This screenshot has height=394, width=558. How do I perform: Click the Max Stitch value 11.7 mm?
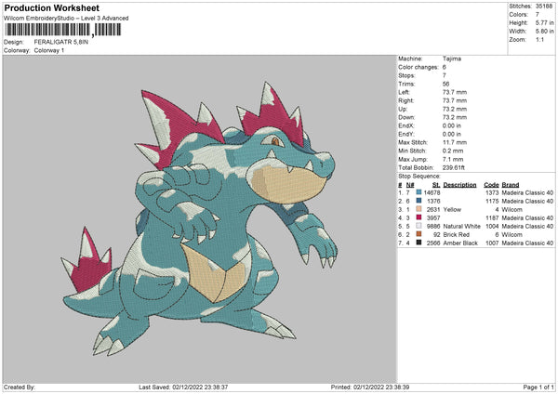[x=455, y=142]
